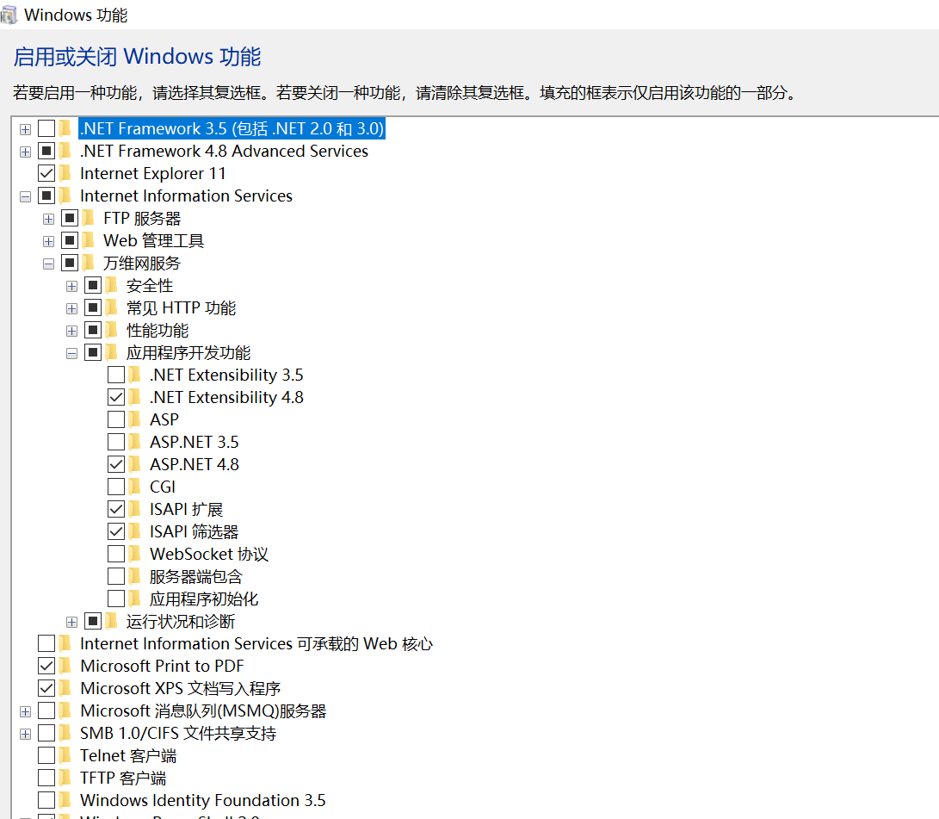Uncheck Microsoft XPS 文档写入程序
Viewport: 939px width, 819px height.
click(46, 688)
